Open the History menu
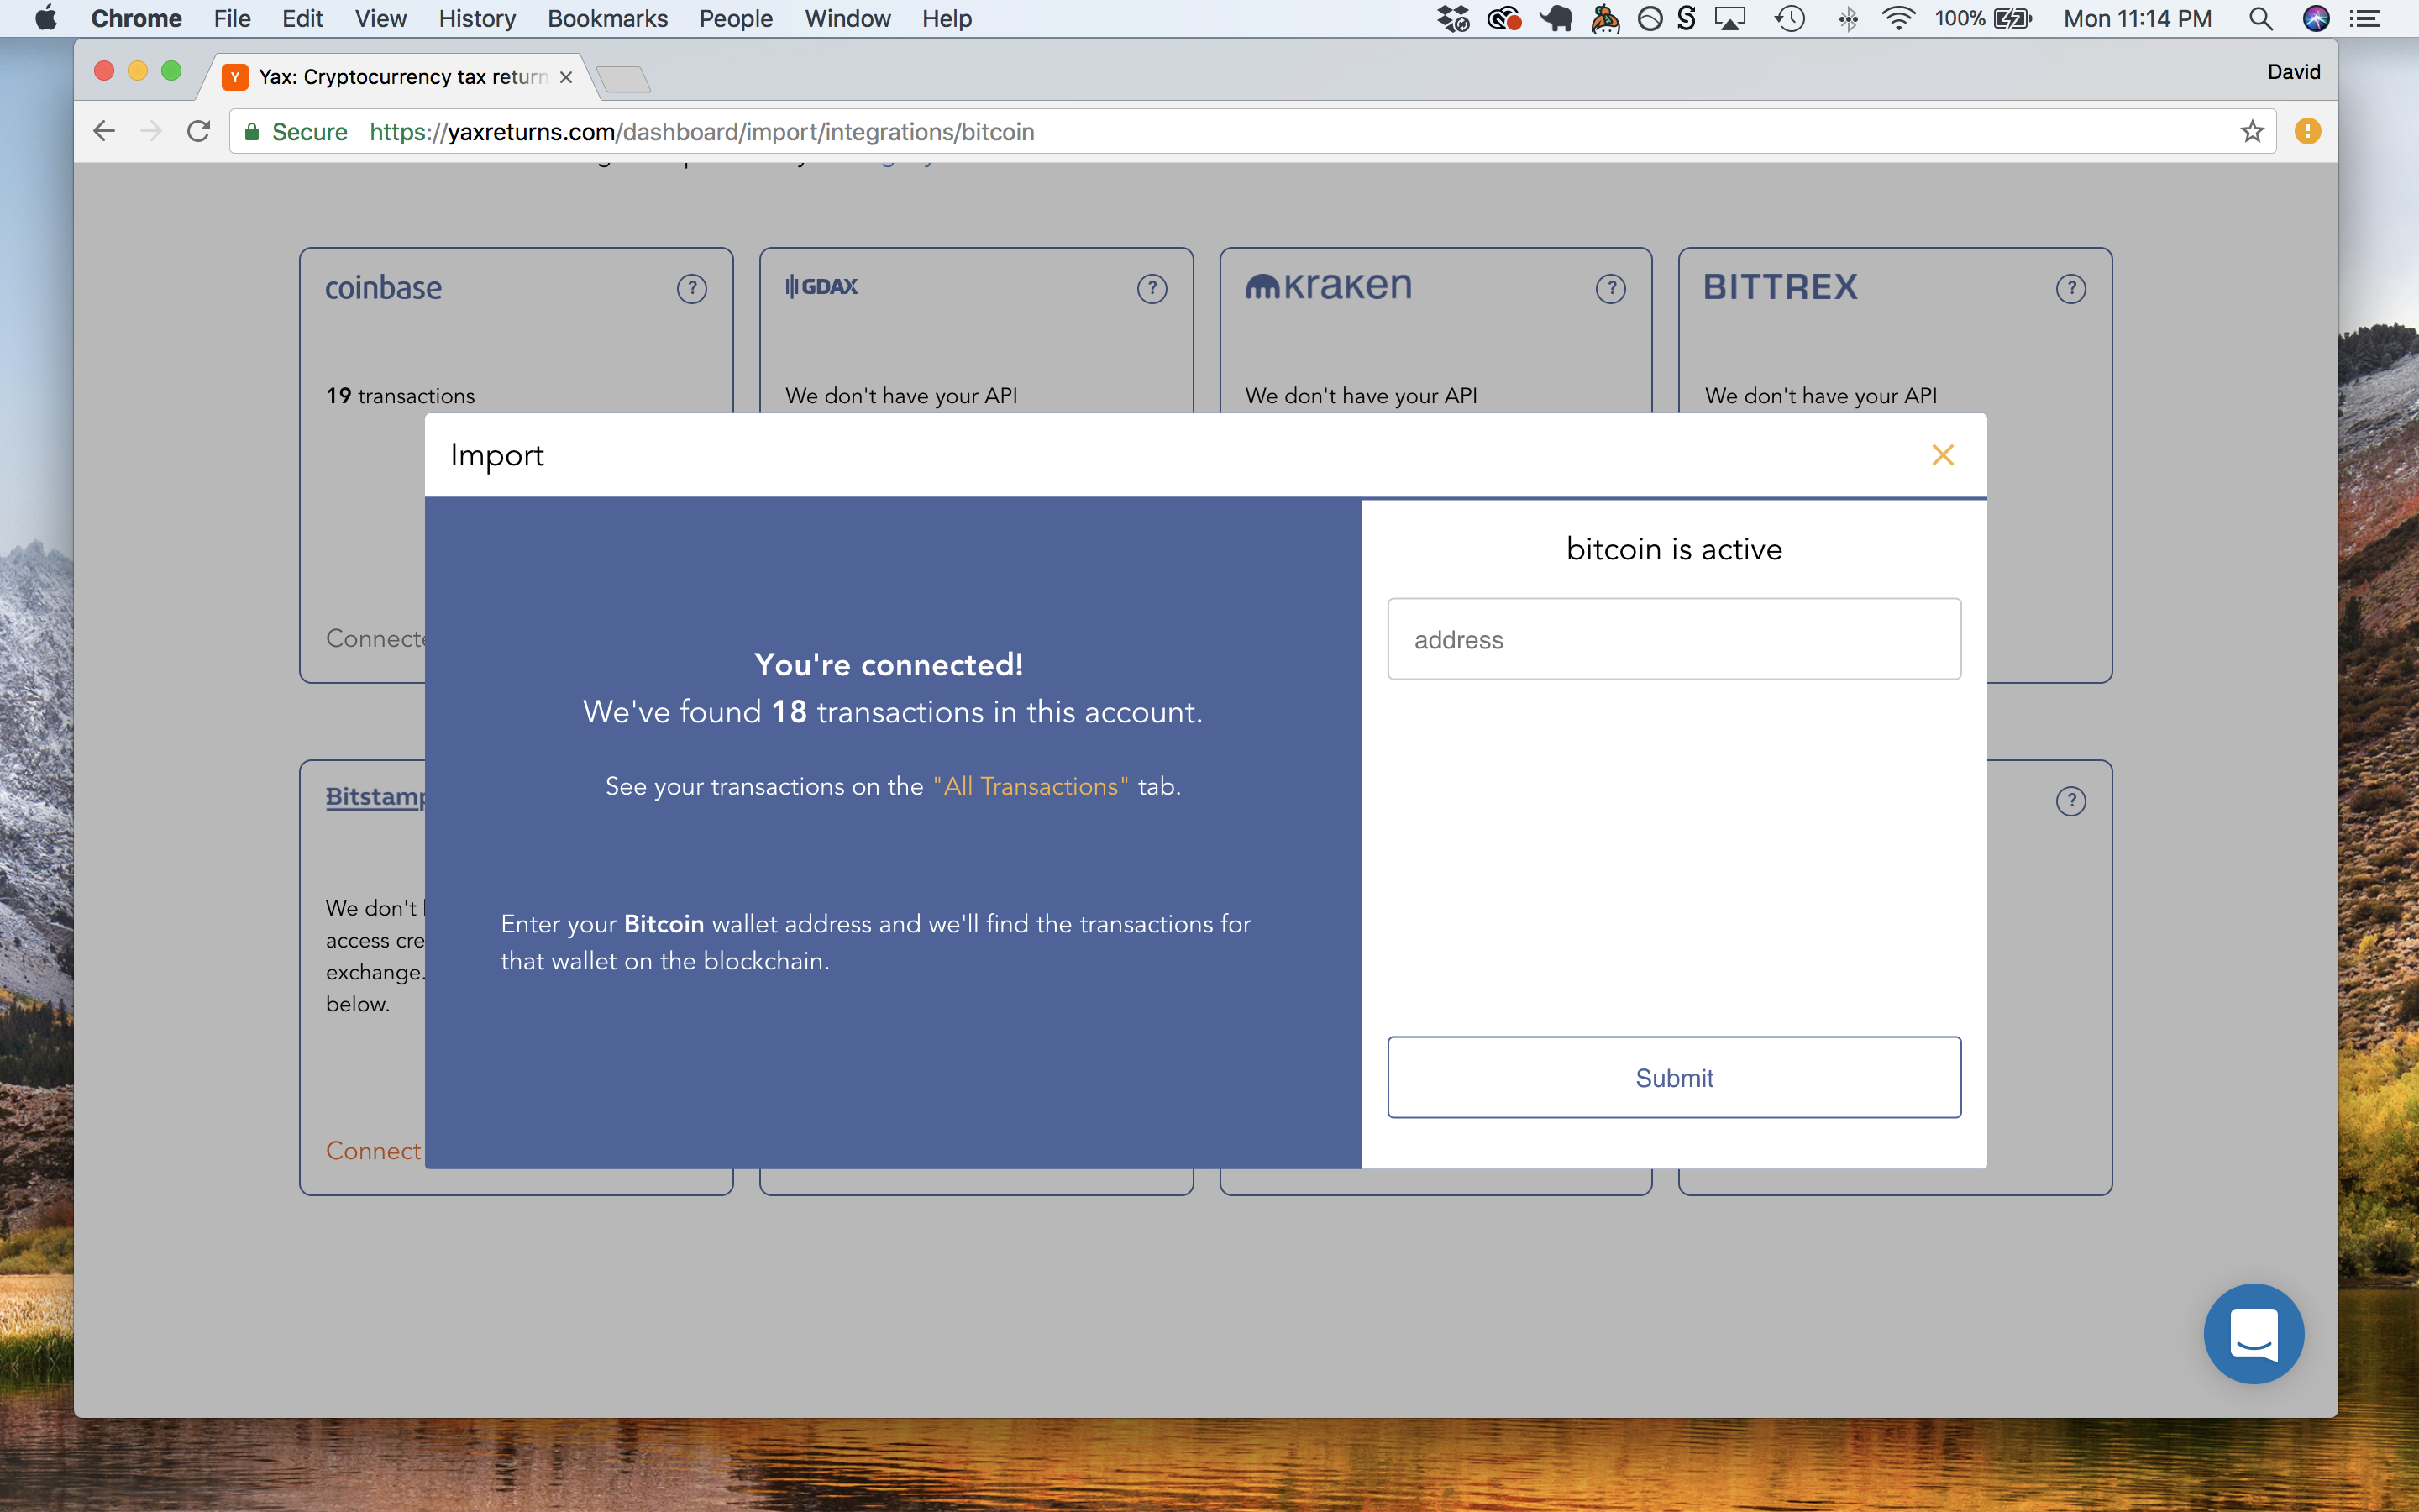The height and width of the screenshot is (1512, 2419). 477,18
